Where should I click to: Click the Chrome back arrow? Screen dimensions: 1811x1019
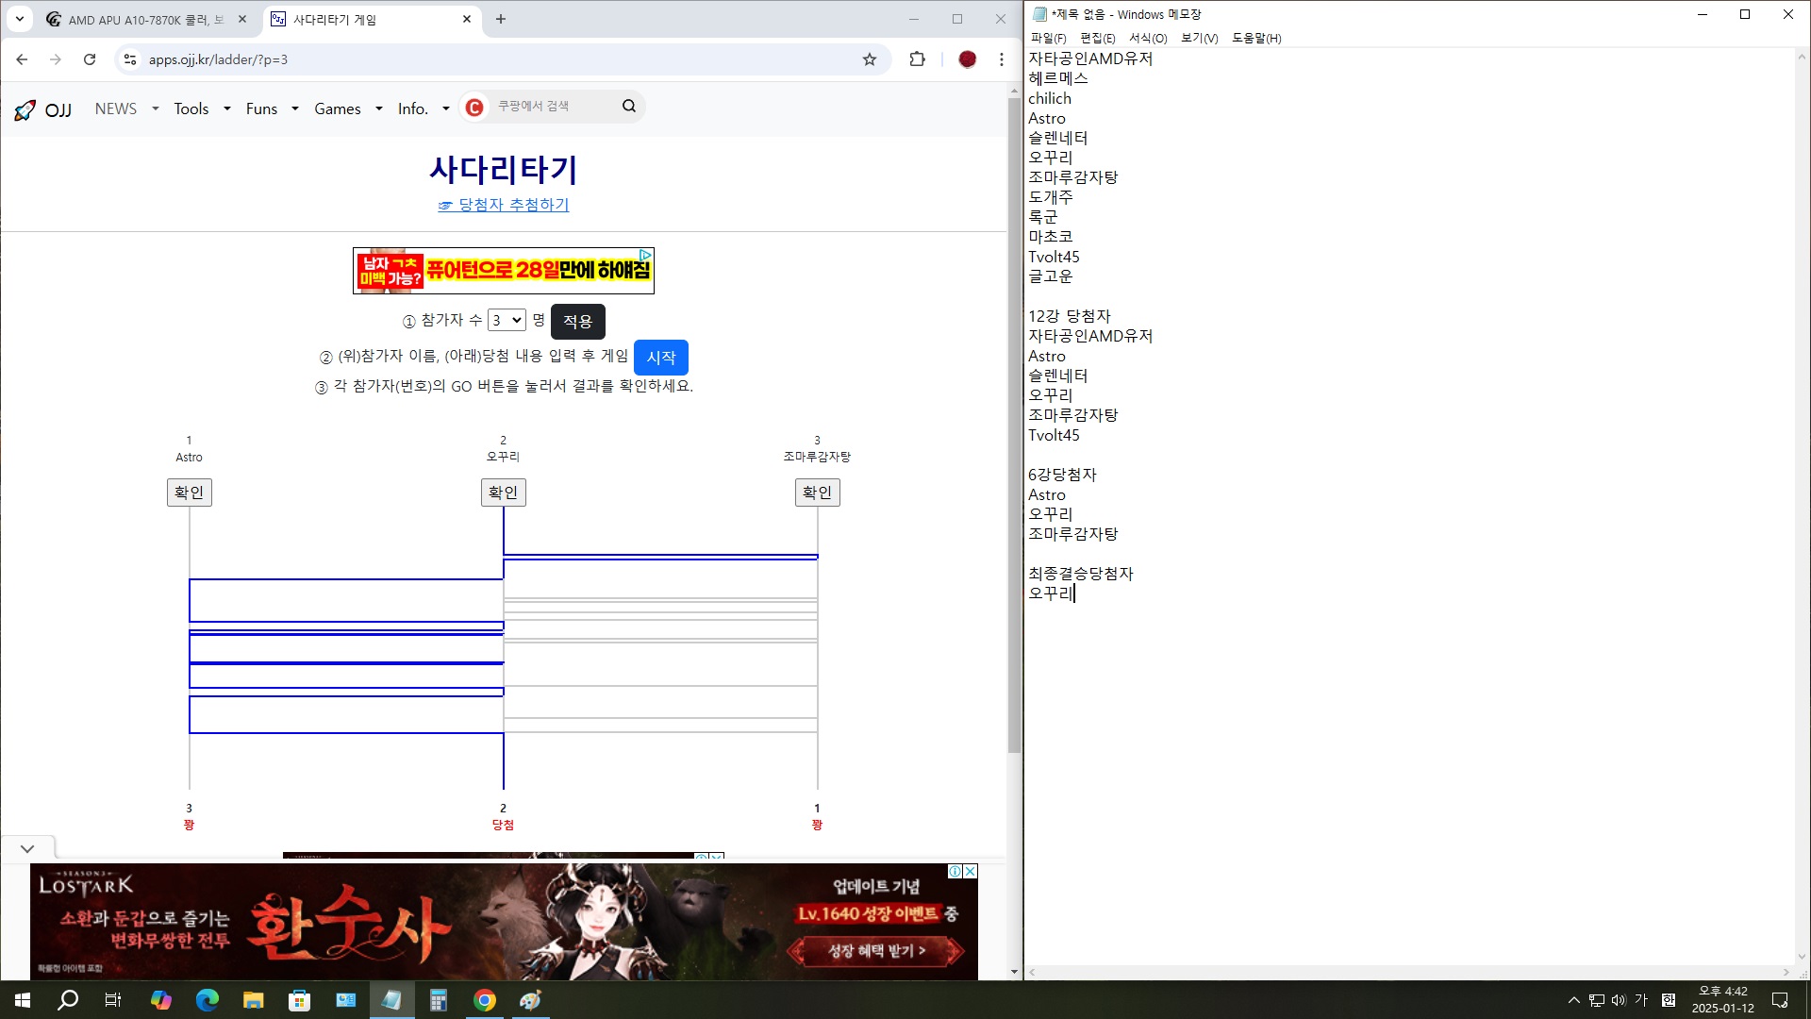(22, 59)
